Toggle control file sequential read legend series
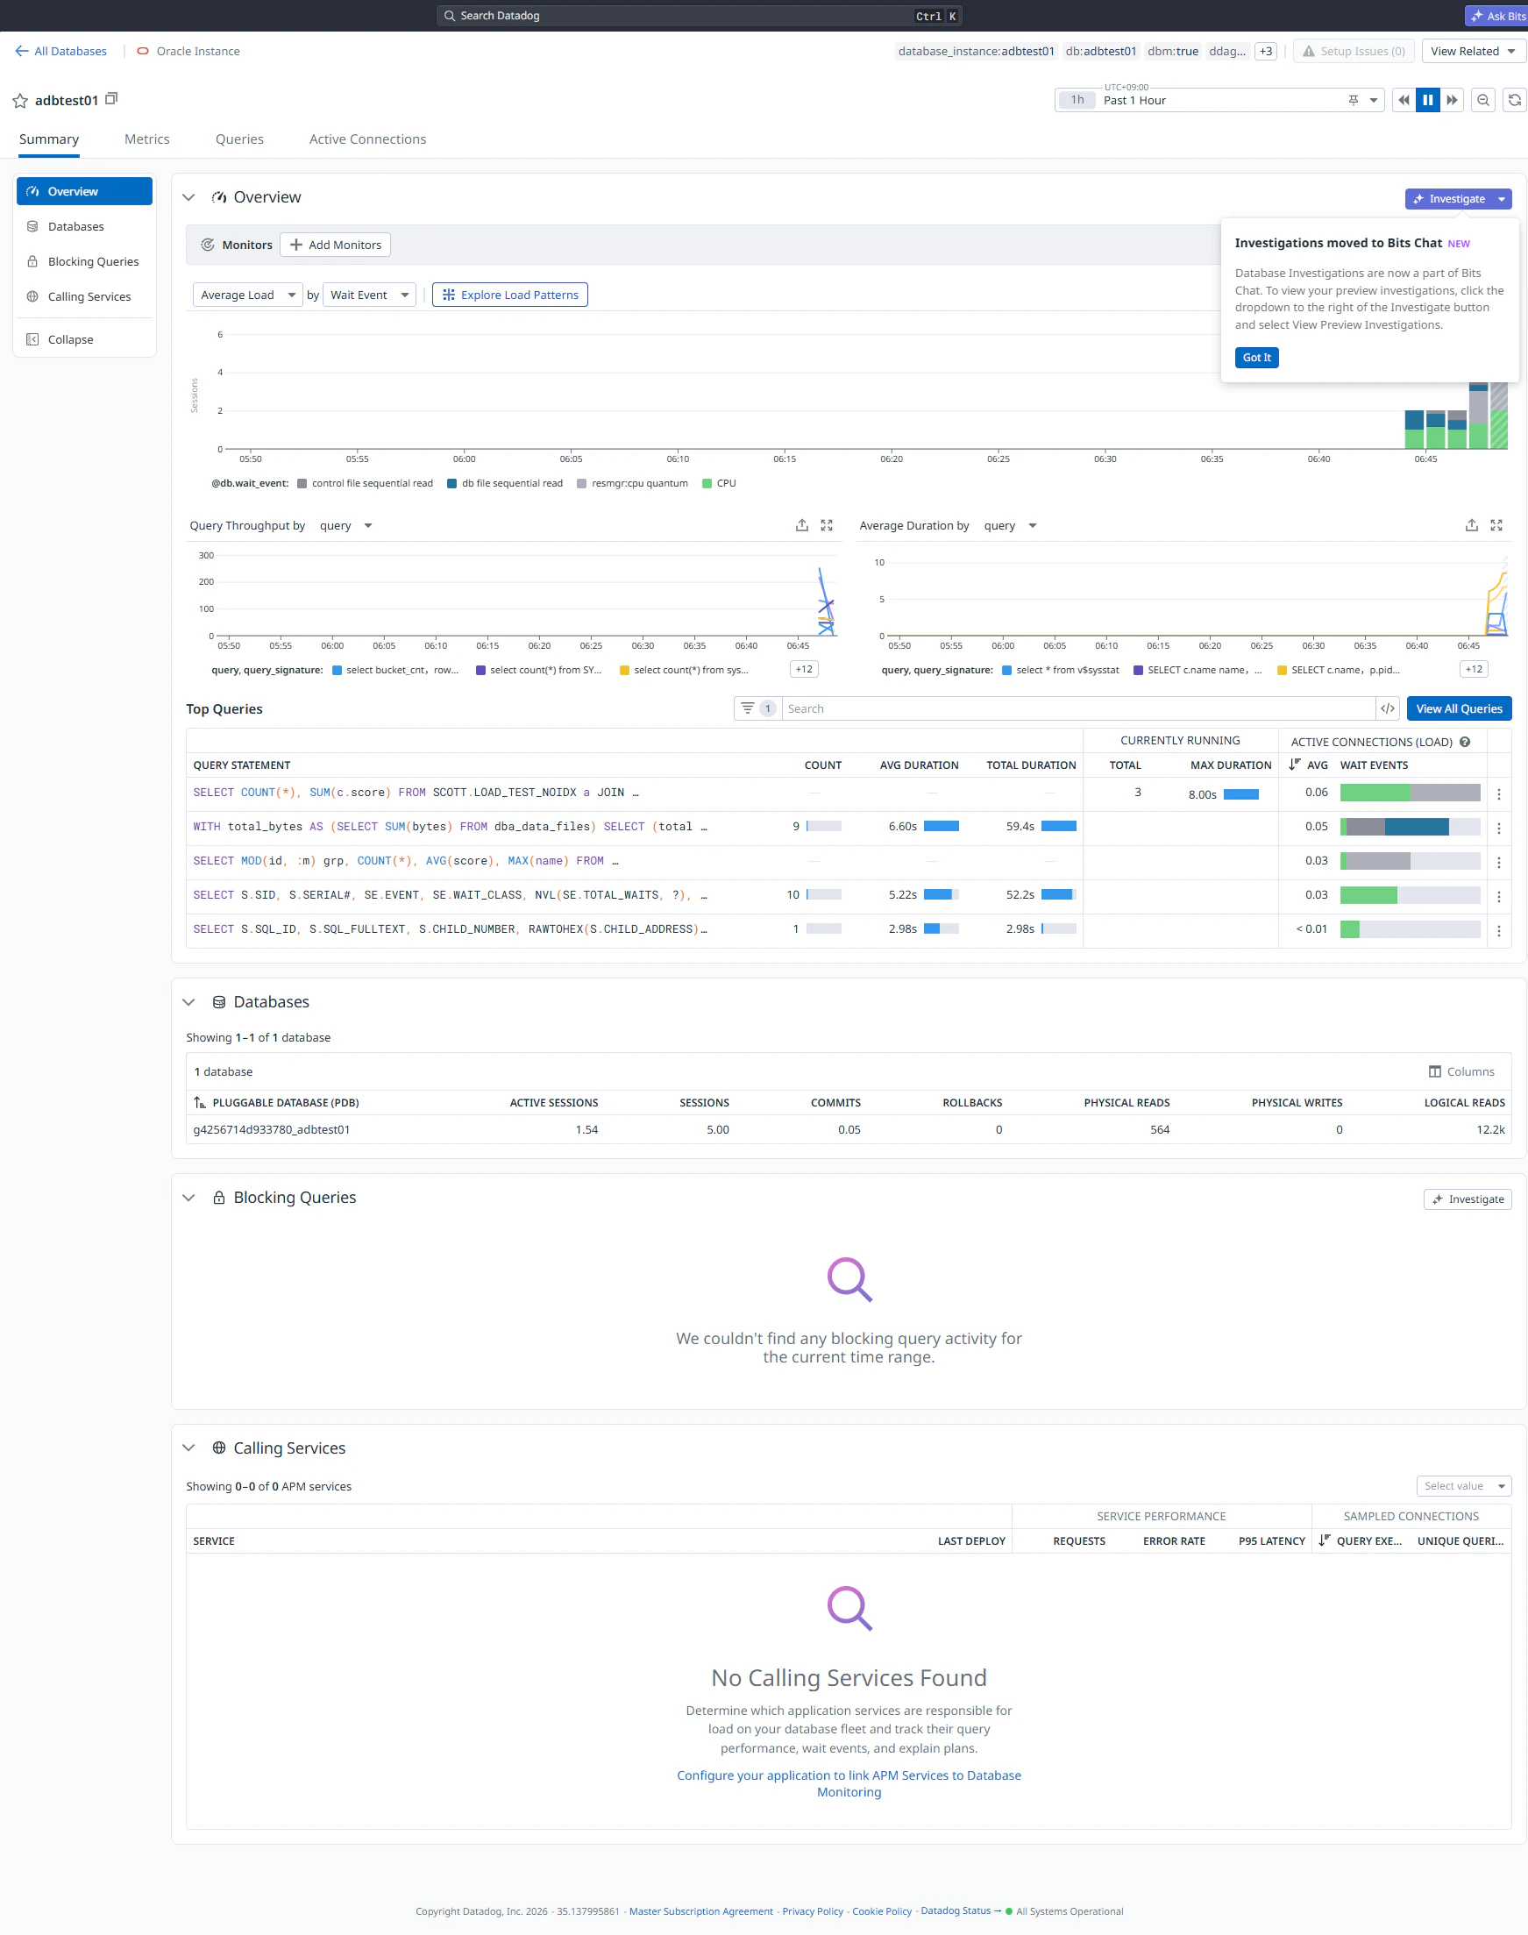1528x1935 pixels. pyautogui.click(x=365, y=483)
